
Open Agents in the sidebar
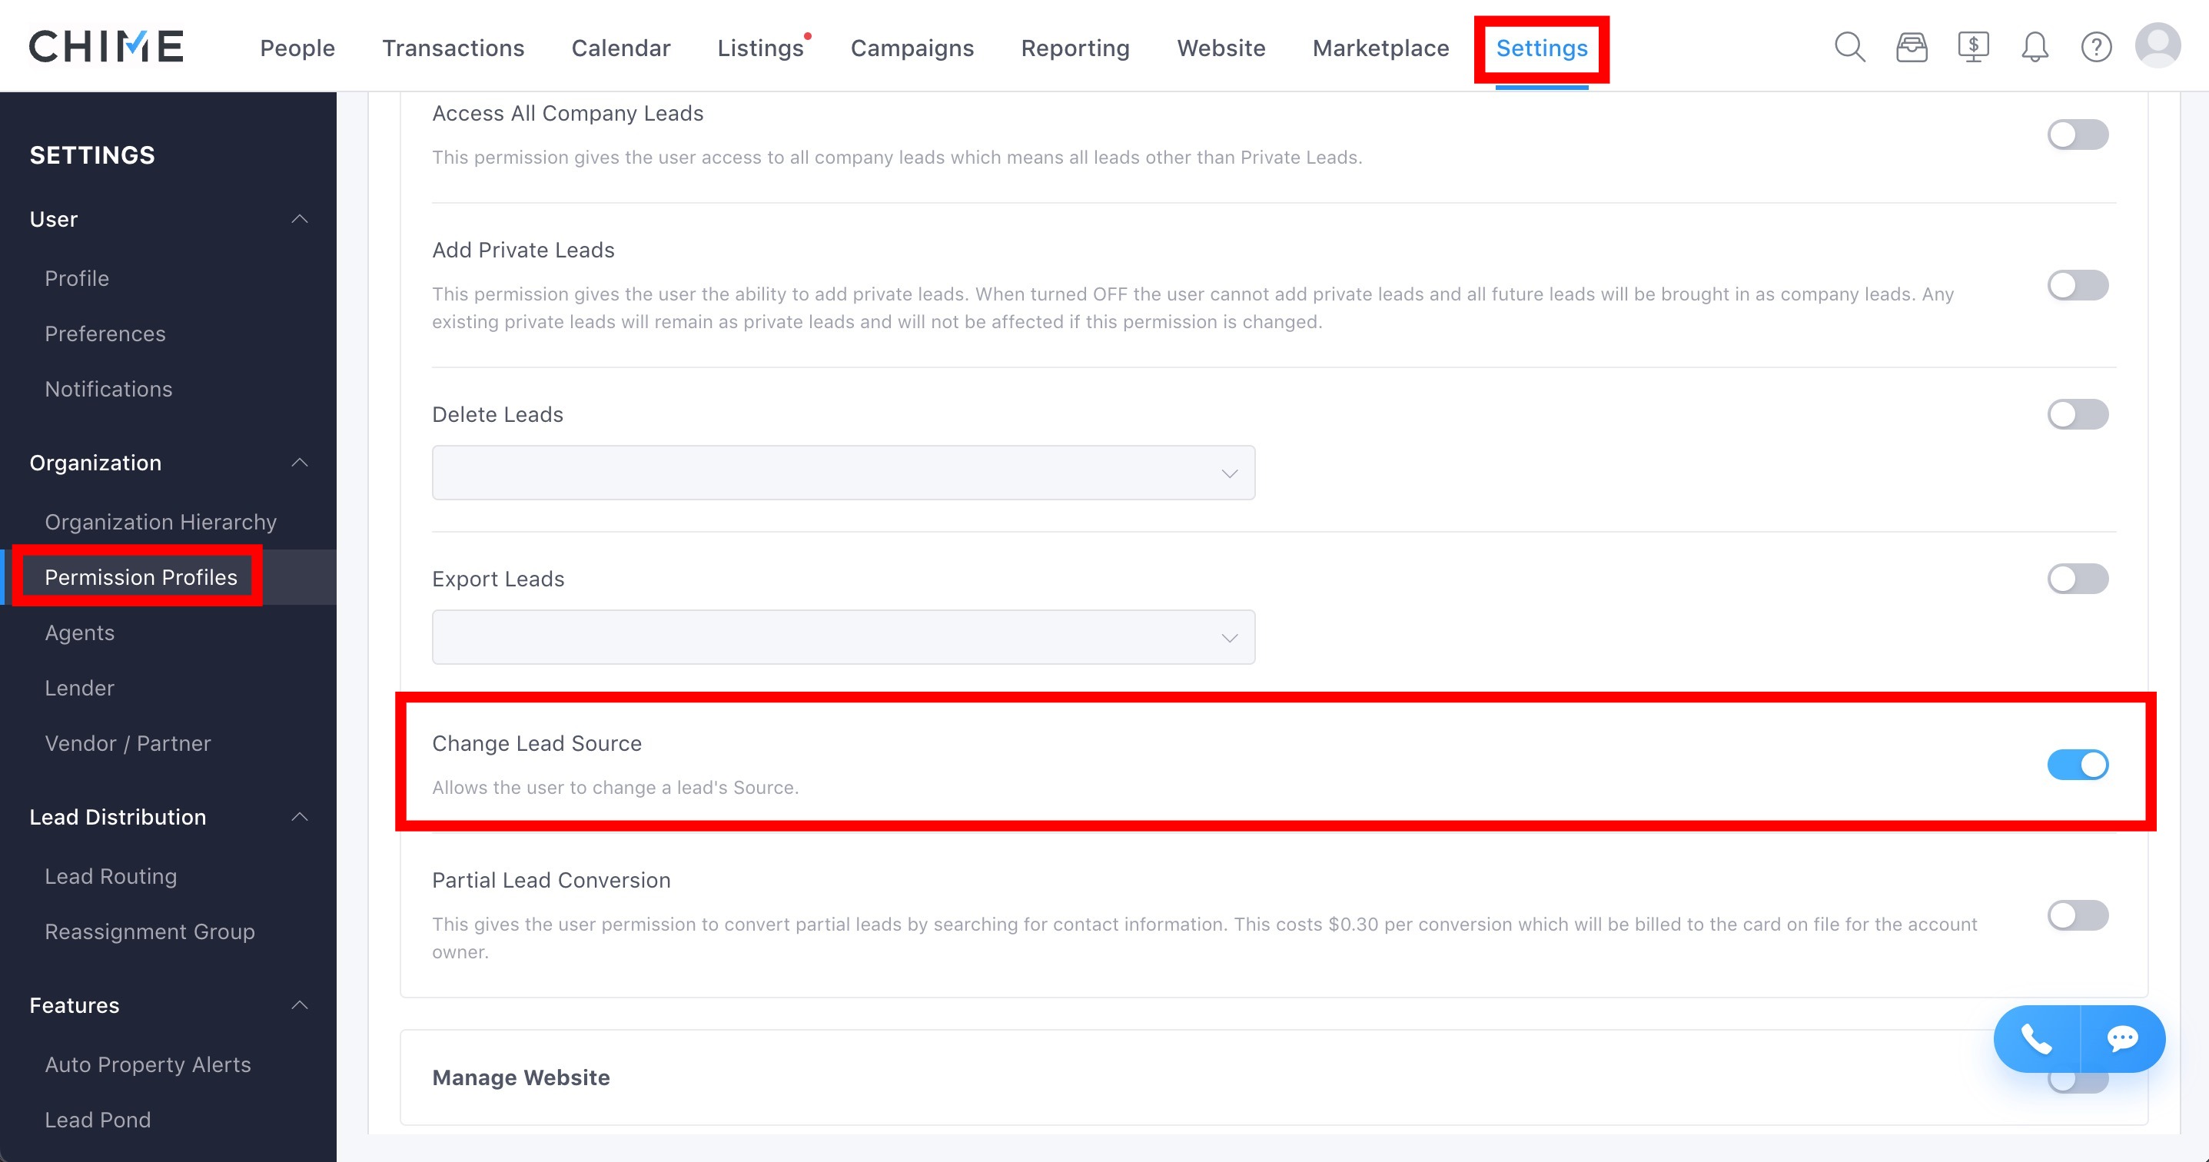pos(80,633)
